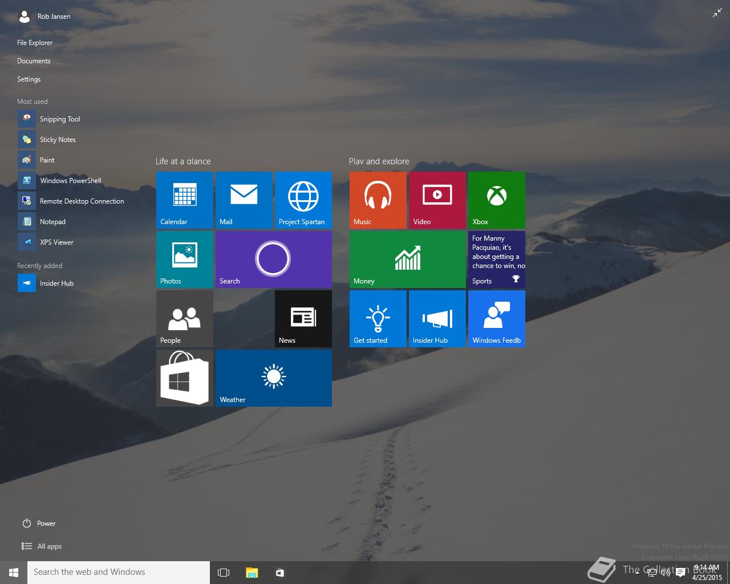Click the Windows Start button

click(14, 573)
